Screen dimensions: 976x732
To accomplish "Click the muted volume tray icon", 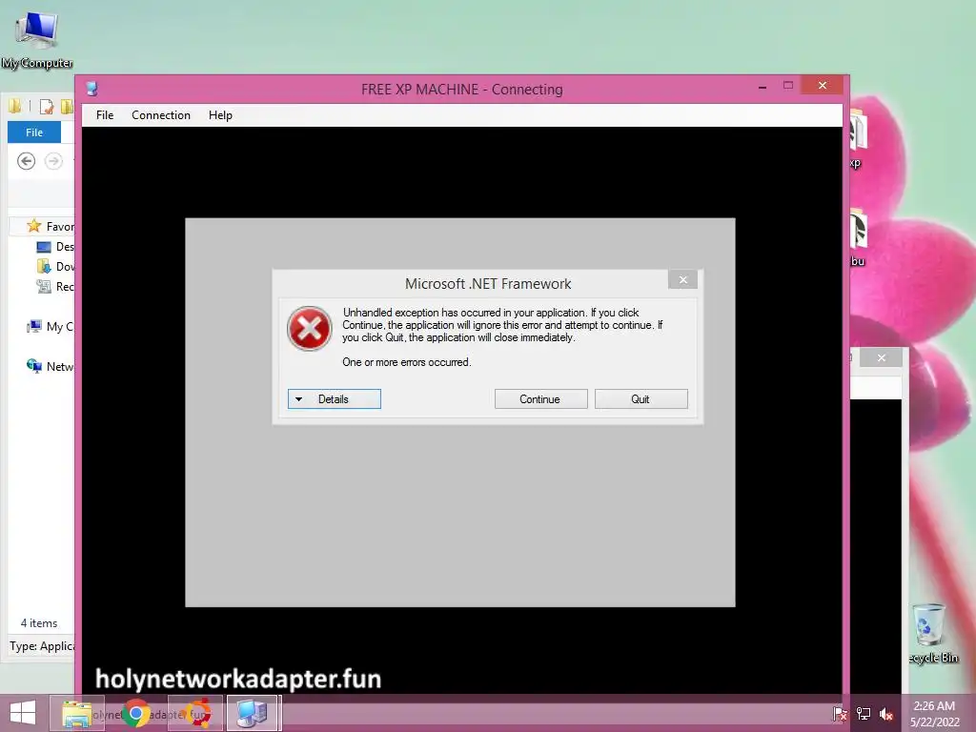I will (x=886, y=714).
